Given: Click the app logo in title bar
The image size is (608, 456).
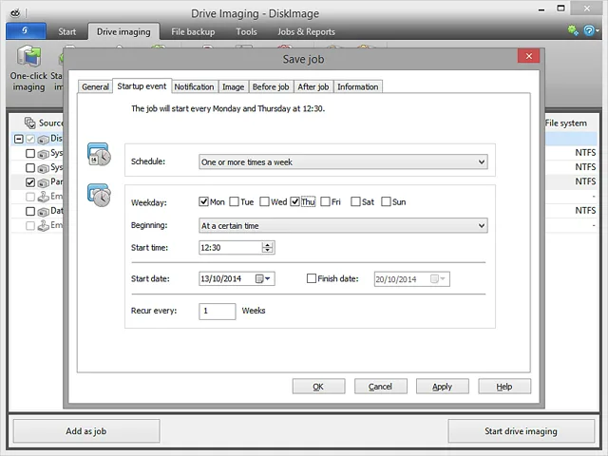Looking at the screenshot, I should point(15,13).
